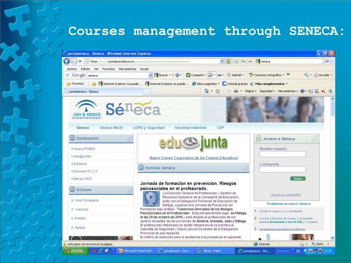Click the page vertical scrollbar down arrow
This screenshot has width=351, height=263.
[332, 238]
